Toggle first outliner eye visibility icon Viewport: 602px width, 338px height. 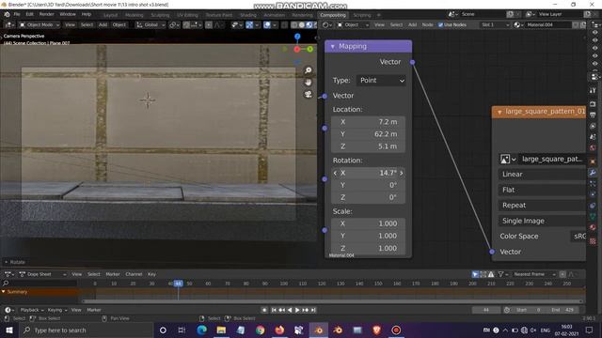[594, 33]
